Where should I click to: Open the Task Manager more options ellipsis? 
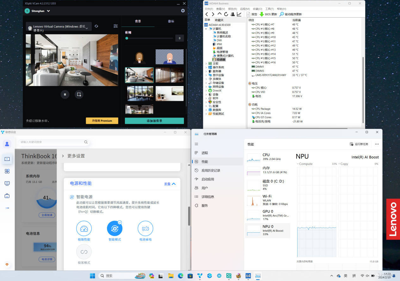click(x=377, y=144)
